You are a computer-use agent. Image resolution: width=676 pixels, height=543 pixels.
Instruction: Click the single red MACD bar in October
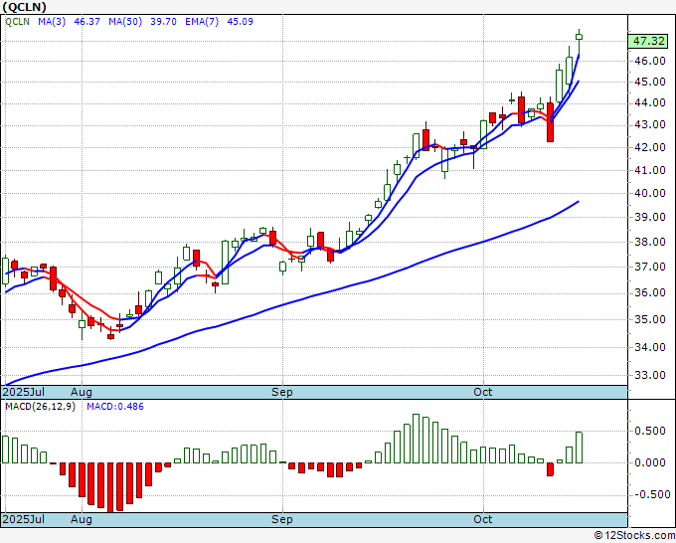tap(550, 469)
